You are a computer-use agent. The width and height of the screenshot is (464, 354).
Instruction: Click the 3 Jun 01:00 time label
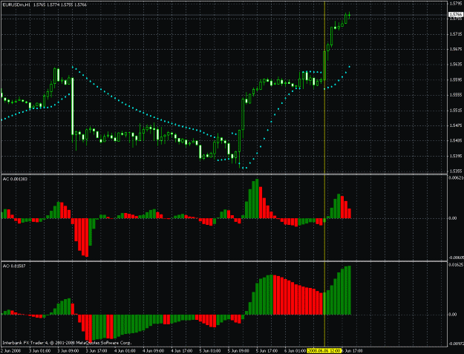point(39,351)
